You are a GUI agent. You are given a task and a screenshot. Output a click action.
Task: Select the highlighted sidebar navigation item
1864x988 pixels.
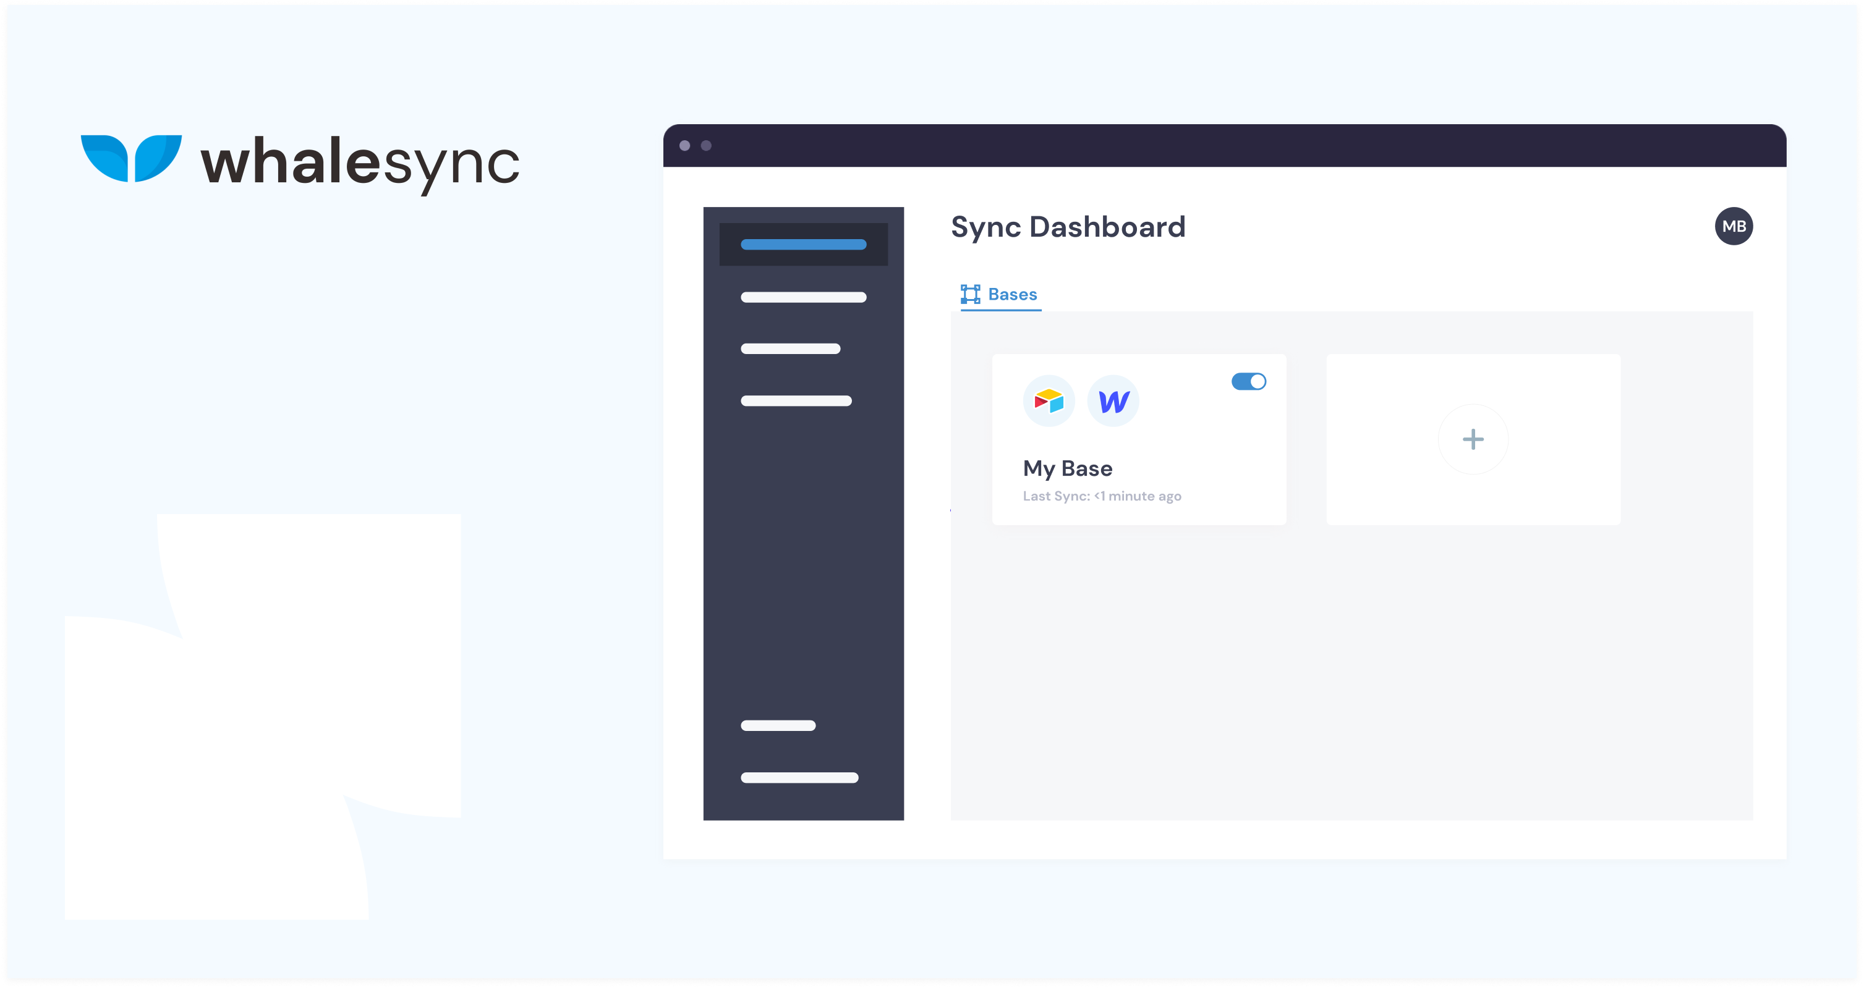[x=803, y=243]
